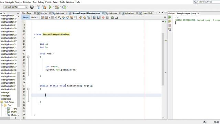This screenshot has width=220, height=124.
Task: Toggle a bookmark on the current line
Action: pyautogui.click(x=89, y=18)
